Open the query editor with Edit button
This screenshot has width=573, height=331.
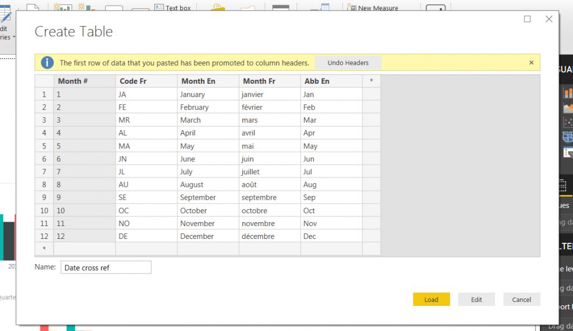(476, 299)
